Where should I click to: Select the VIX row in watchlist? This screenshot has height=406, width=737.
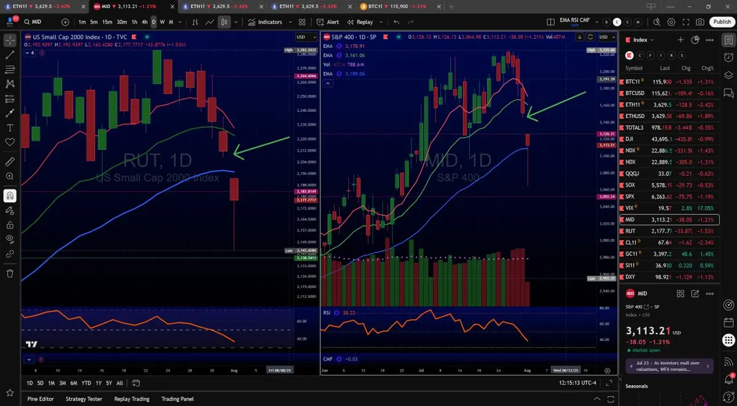671,208
